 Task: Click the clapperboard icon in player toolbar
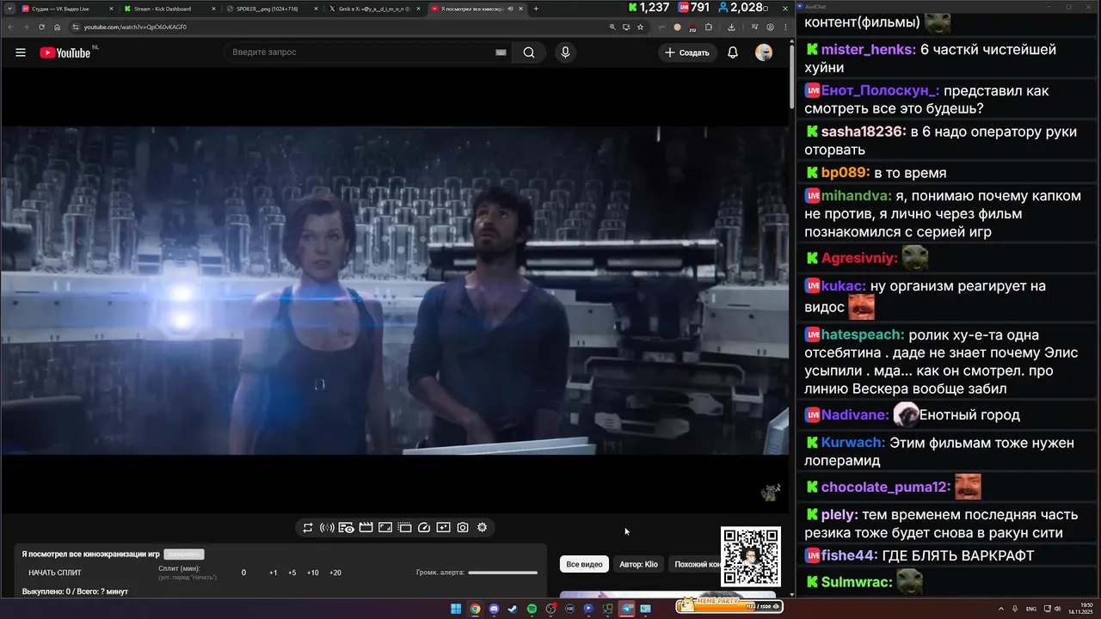pos(366,528)
